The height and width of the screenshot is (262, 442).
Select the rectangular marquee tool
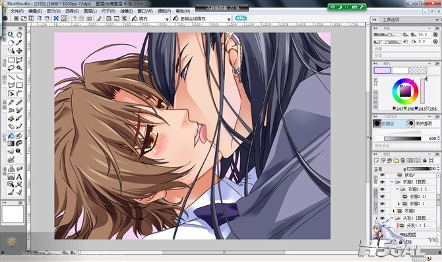click(11, 60)
